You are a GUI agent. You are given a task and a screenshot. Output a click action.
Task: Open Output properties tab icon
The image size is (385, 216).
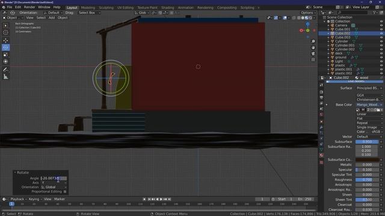point(321,97)
